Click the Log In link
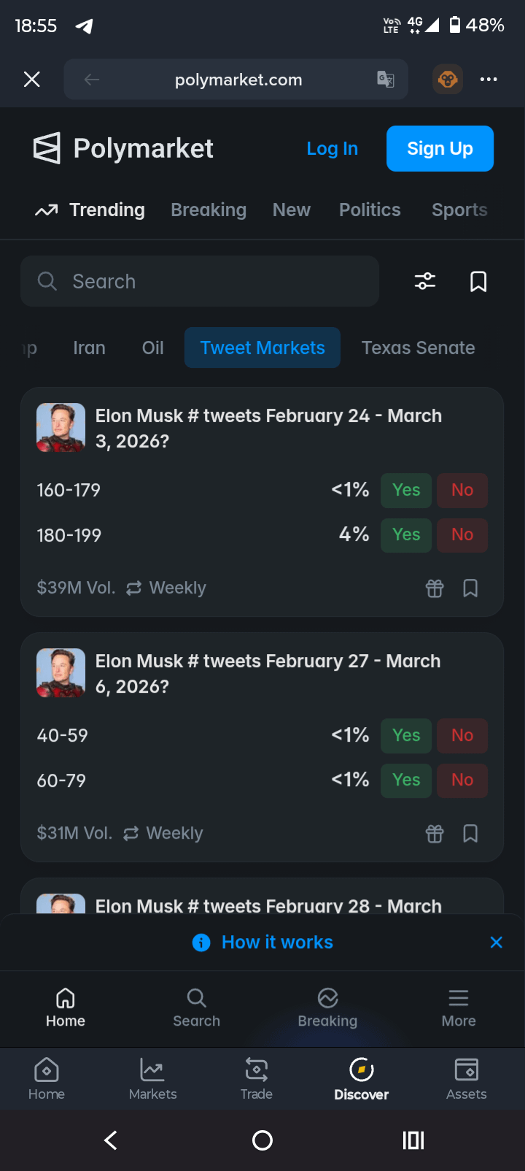 (332, 149)
